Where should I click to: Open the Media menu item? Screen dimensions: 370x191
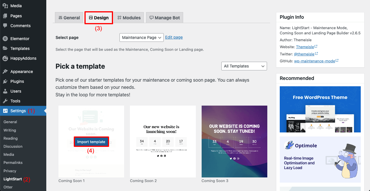point(23,6)
